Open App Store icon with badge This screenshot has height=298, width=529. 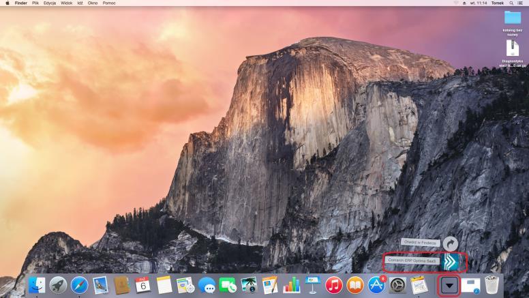tap(376, 285)
